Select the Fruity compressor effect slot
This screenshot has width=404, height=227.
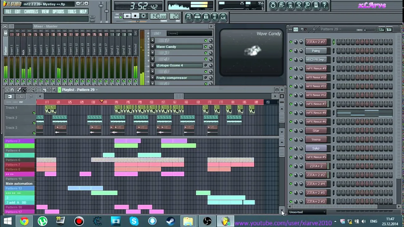tap(179, 78)
